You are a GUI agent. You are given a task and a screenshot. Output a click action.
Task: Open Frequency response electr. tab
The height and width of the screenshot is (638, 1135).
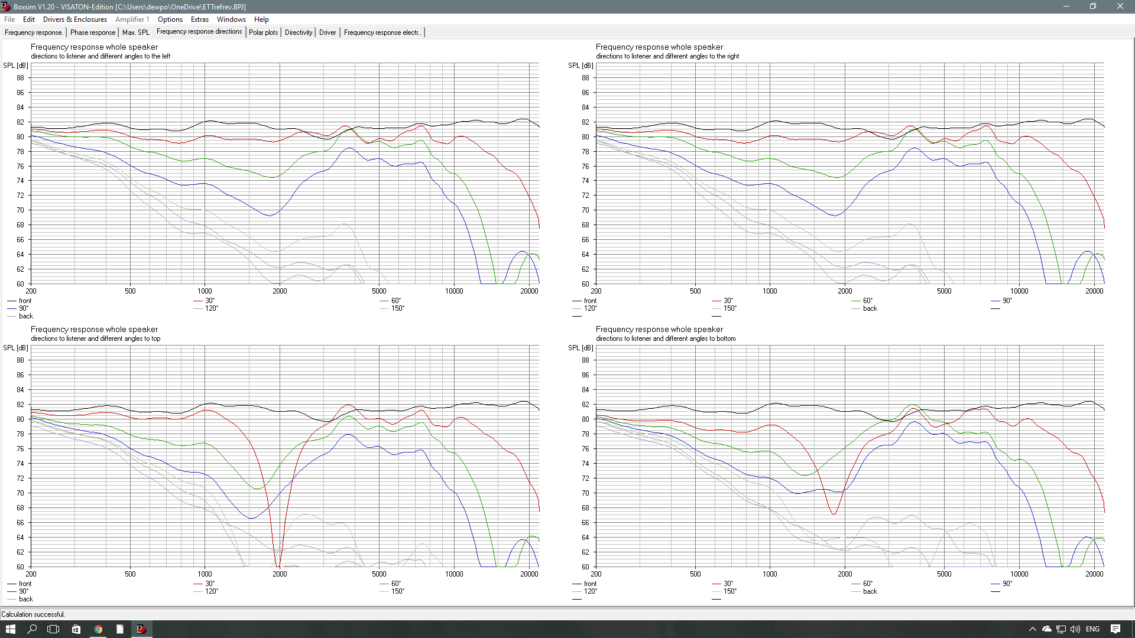382,32
